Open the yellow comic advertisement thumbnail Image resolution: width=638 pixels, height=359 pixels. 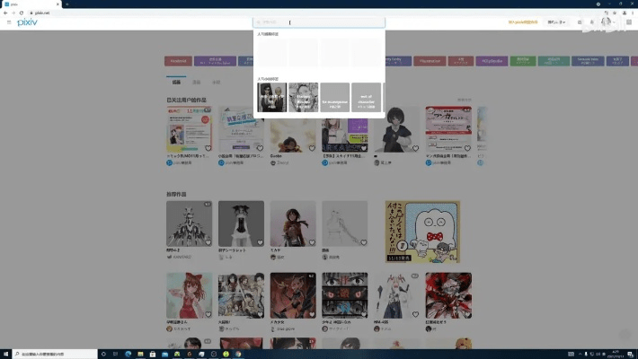point(421,231)
